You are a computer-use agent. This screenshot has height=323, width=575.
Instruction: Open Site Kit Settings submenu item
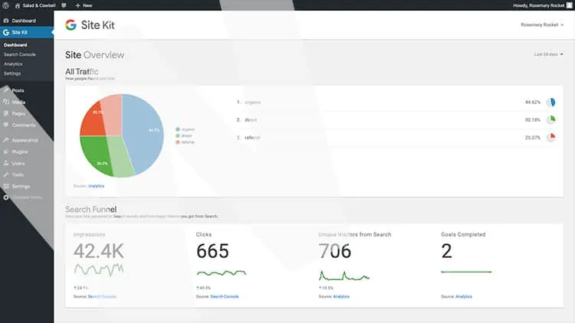tap(12, 73)
